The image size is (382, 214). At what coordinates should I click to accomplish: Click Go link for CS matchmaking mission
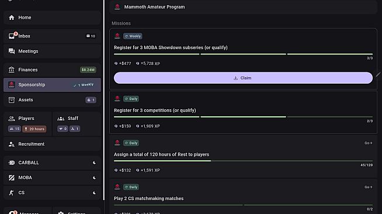[369, 187]
